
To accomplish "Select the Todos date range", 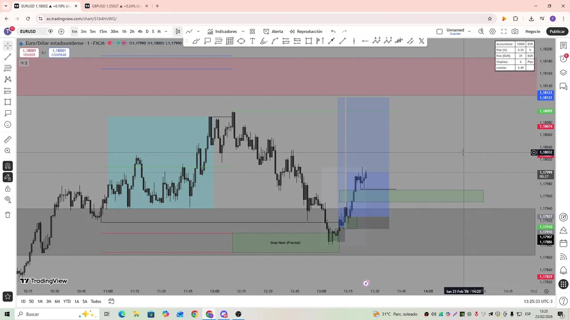I will click(x=96, y=301).
